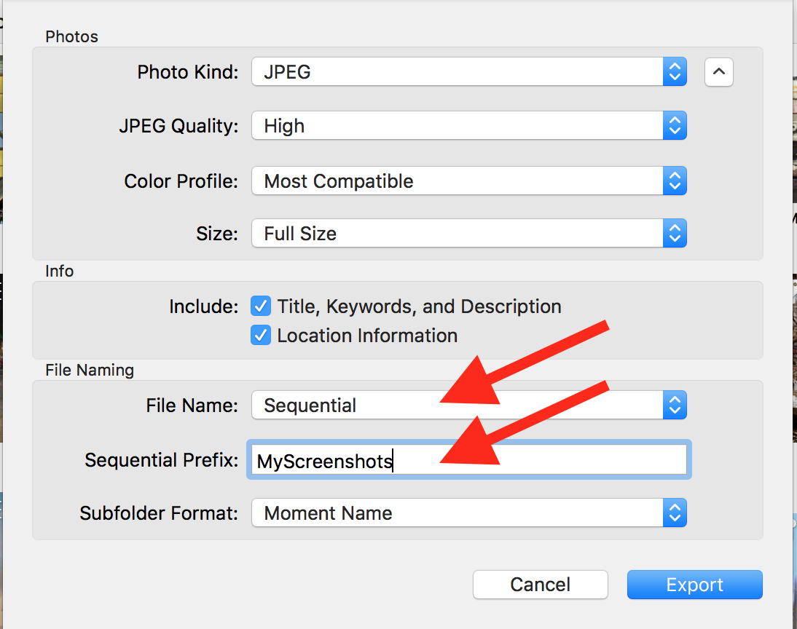Click the Subfolder Format chevron icon
This screenshot has width=797, height=629.
point(675,513)
